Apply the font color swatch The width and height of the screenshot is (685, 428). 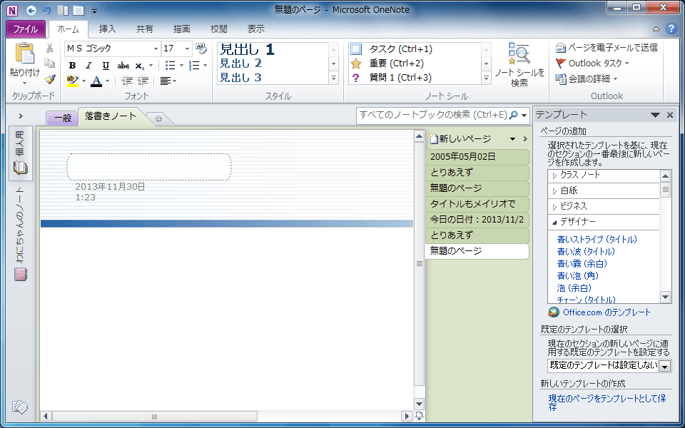96,81
